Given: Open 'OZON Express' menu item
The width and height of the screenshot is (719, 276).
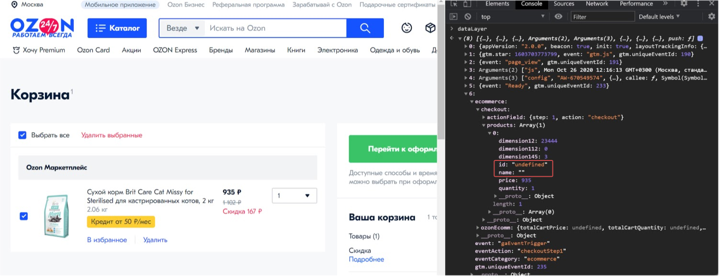Looking at the screenshot, I should [x=175, y=50].
